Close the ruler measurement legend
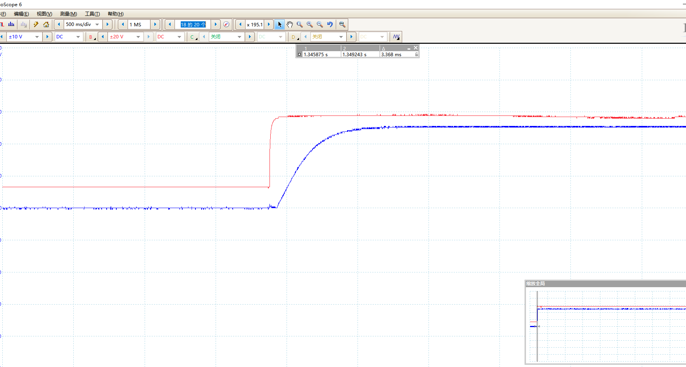This screenshot has width=686, height=367. (416, 48)
